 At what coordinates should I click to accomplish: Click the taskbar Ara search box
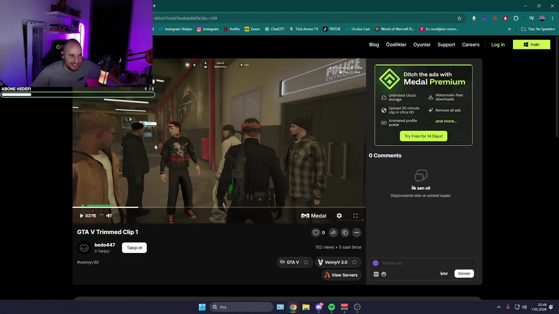coord(242,307)
